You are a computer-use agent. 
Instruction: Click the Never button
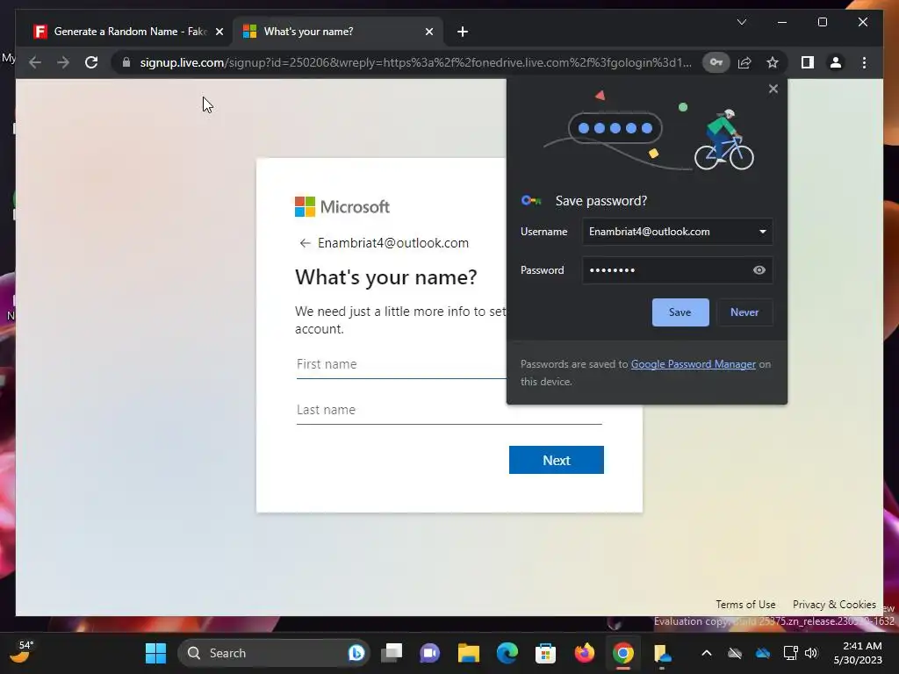[x=744, y=312]
